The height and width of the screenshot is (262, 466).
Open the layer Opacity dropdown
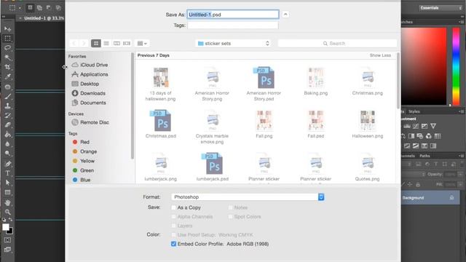tap(461, 175)
